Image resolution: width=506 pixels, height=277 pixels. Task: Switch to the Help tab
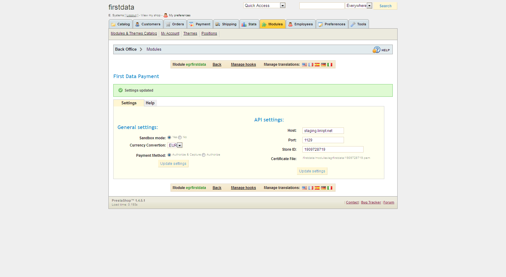pos(150,103)
